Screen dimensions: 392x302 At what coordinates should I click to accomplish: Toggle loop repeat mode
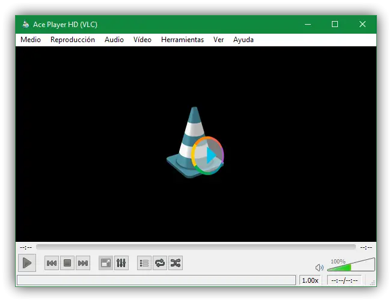(160, 263)
